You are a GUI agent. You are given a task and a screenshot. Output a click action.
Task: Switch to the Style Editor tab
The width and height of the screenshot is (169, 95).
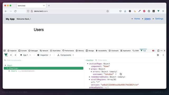55,51
